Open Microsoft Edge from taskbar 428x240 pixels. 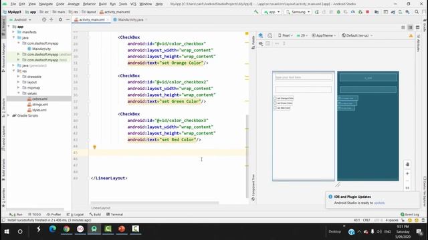53,229
